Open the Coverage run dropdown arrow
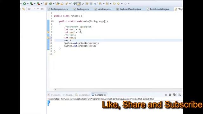This screenshot has height=114, width=203. tap(35, 3)
